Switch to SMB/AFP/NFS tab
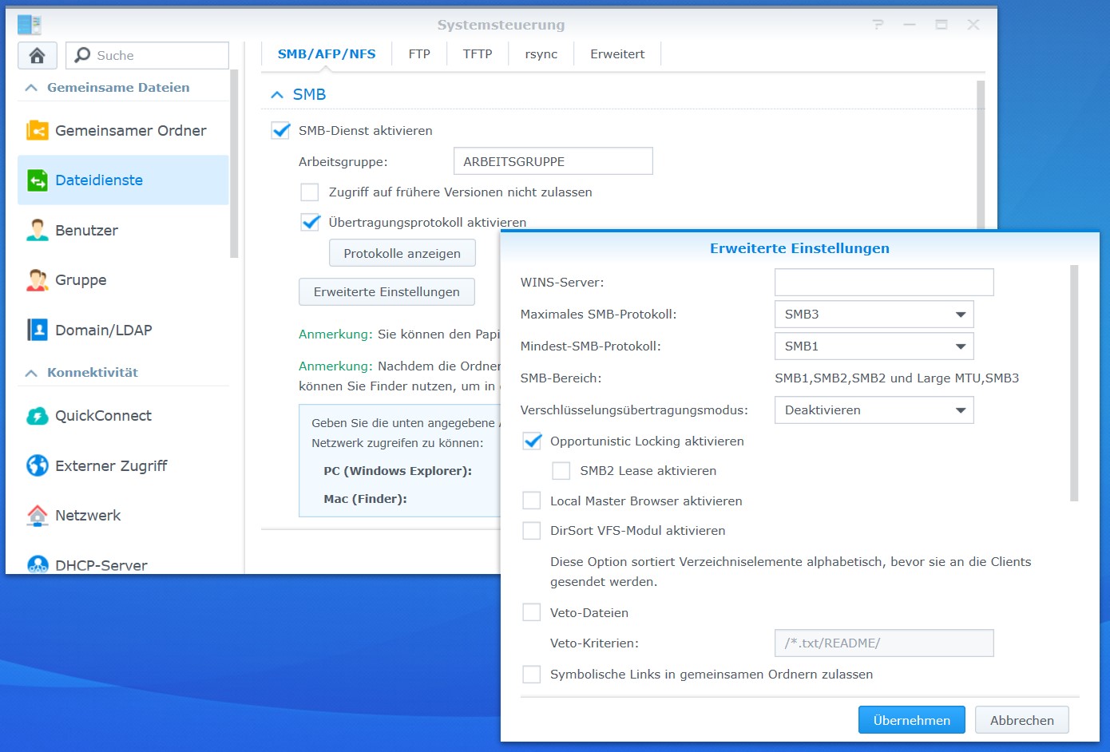 click(x=327, y=54)
